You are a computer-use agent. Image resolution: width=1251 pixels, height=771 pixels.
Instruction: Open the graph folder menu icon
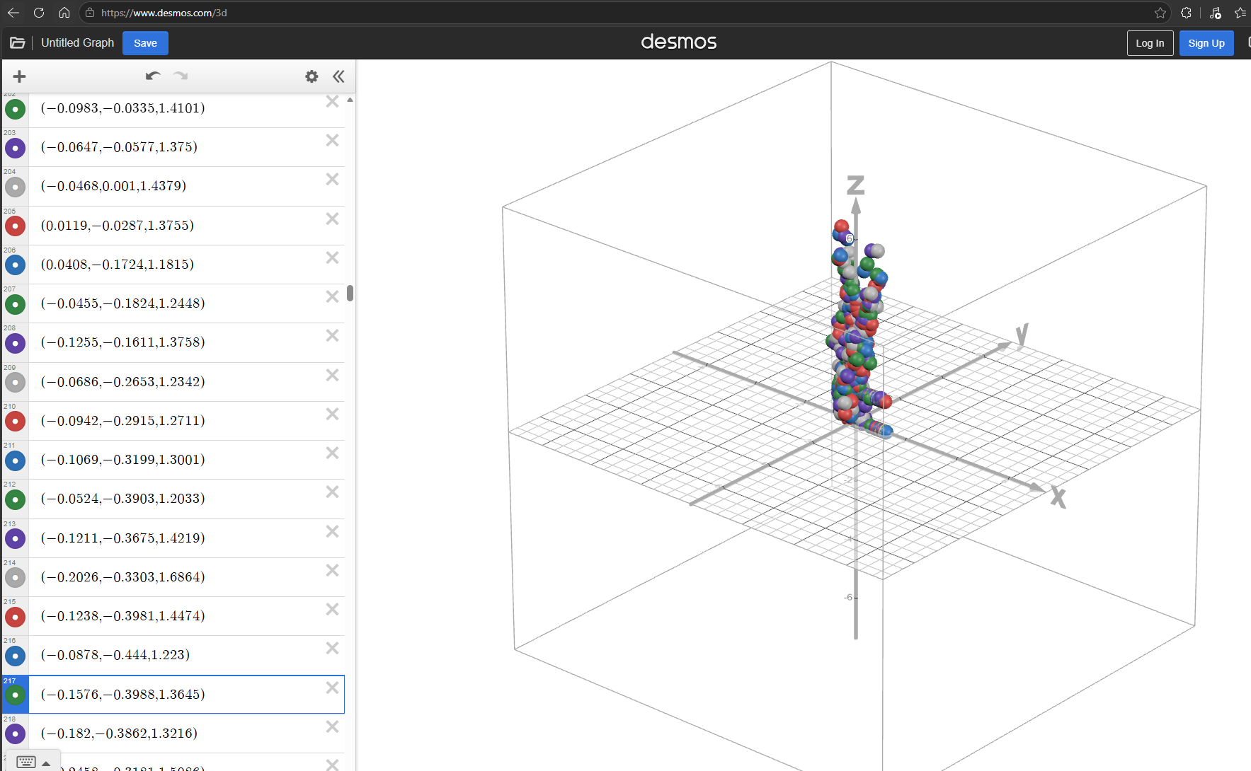(x=18, y=43)
